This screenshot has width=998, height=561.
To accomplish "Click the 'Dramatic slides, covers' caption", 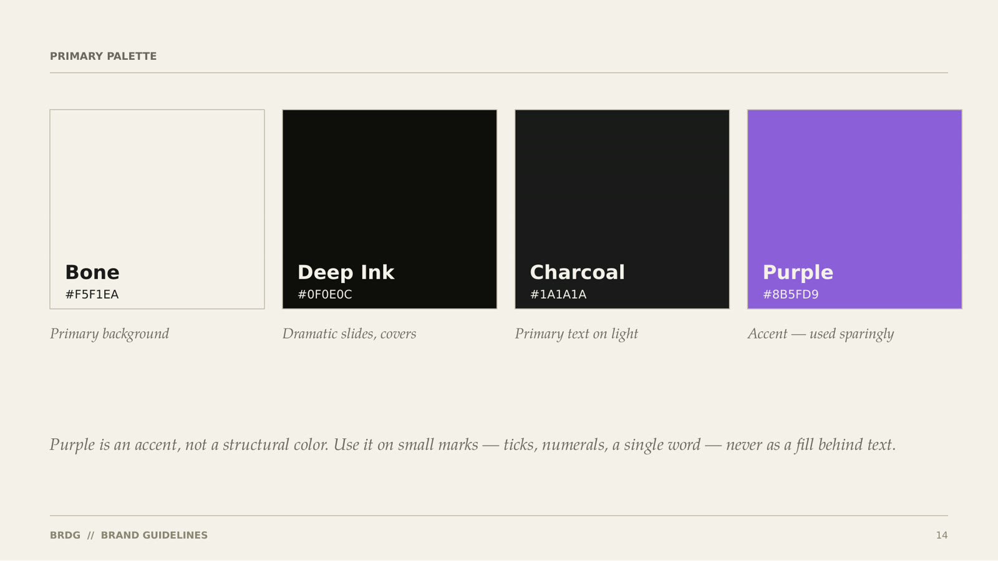I will 349,334.
